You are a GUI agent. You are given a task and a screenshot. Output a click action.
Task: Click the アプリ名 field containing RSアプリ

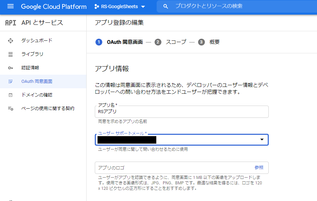point(181,111)
